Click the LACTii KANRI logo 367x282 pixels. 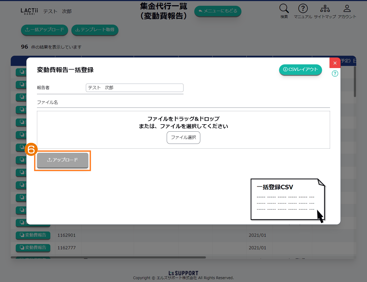(29, 11)
